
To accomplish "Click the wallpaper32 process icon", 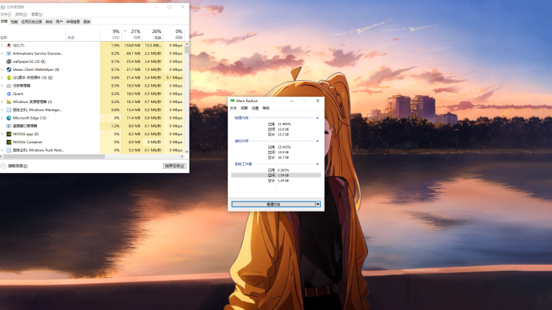I will (x=9, y=61).
